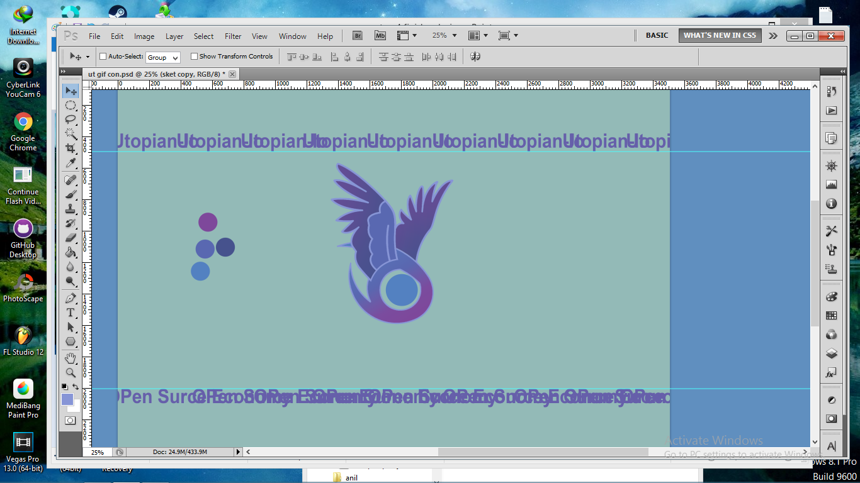Image resolution: width=860 pixels, height=483 pixels.
Task: Click the WHAT'S NEW IN CS5 workspace button
Action: (x=720, y=36)
